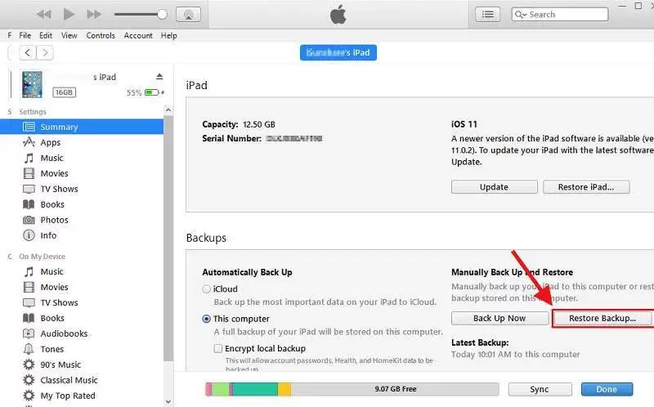Open the list view button
654x407 pixels.
click(x=487, y=15)
